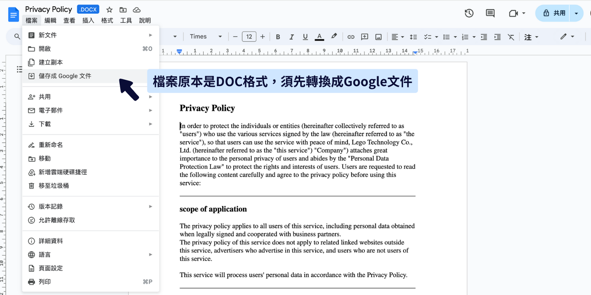
Task: Open the Google Docs home logo
Action: point(14,15)
